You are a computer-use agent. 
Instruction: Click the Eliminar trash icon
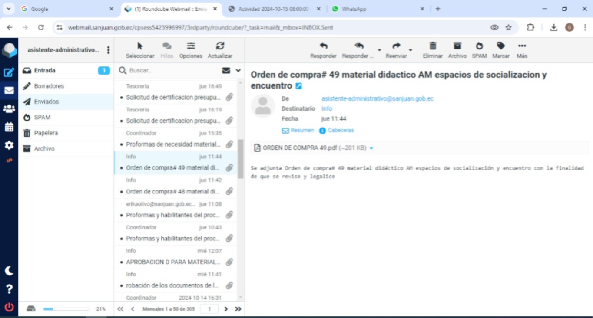[x=432, y=49]
